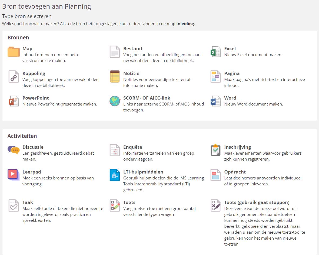Image resolution: width=319 pixels, height=255 pixels.
Task: Select Toets (gebruik gaat stoppen) option
Action: point(257,202)
